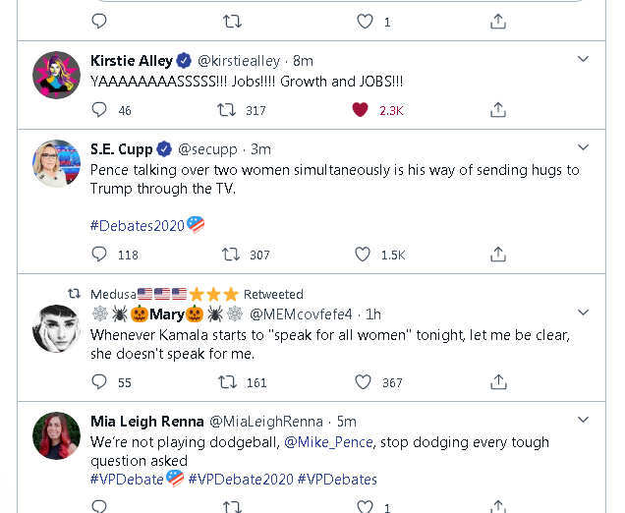The width and height of the screenshot is (625, 513).
Task: Reply to S.E. Cupp's tweet
Action: coord(99,255)
